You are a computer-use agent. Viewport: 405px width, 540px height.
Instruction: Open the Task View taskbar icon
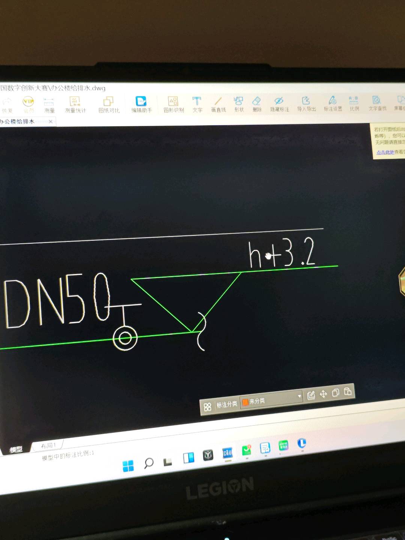168,462
